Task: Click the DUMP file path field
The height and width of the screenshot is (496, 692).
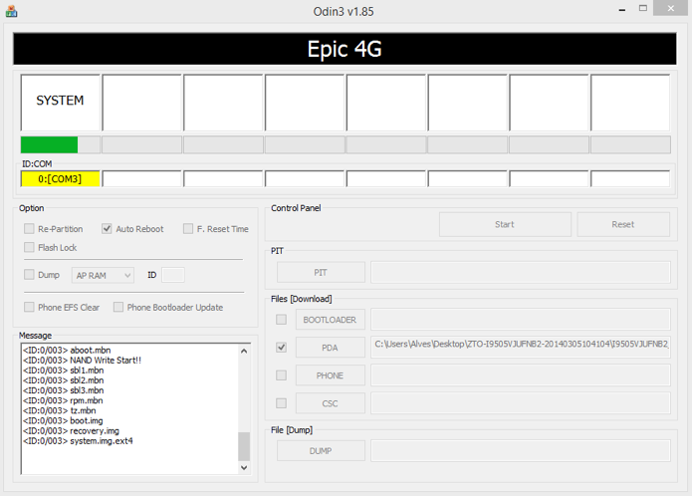Action: pos(521,450)
